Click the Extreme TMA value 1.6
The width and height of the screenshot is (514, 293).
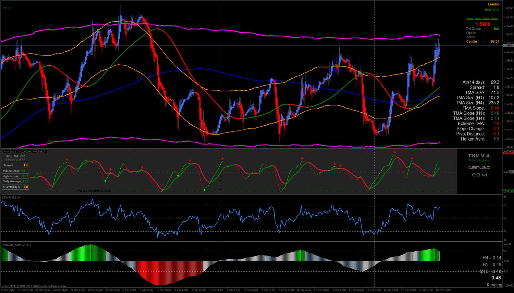[497, 123]
